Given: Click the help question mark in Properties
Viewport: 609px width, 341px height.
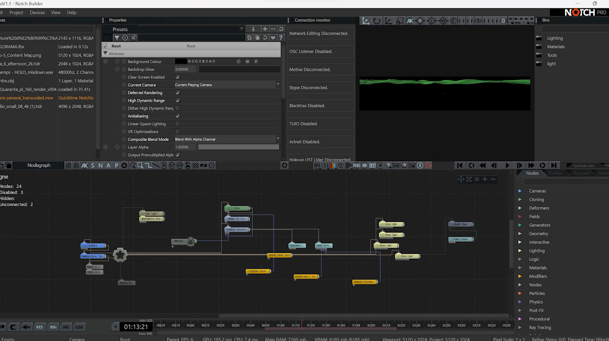Looking at the screenshot, I should (x=281, y=38).
